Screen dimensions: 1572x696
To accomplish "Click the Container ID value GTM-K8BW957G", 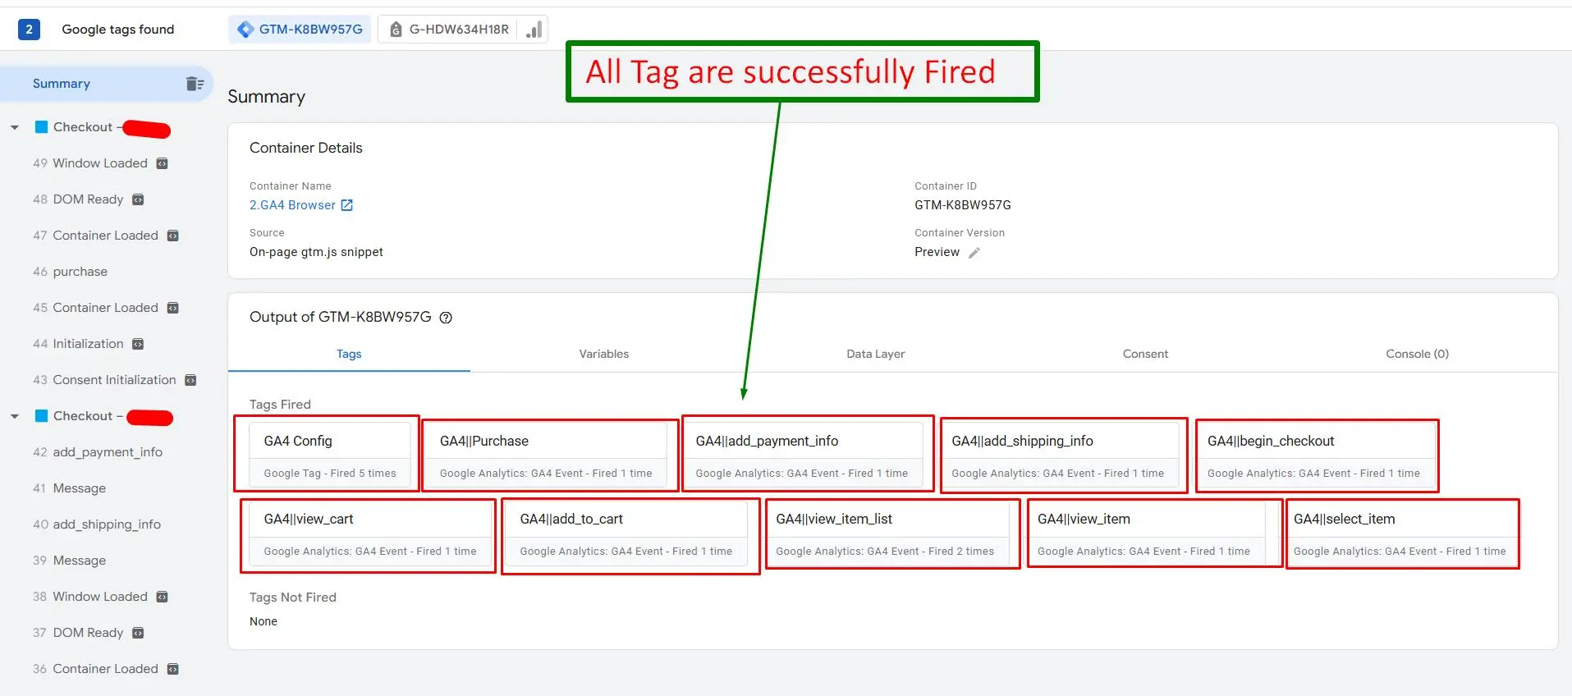I will tap(963, 205).
